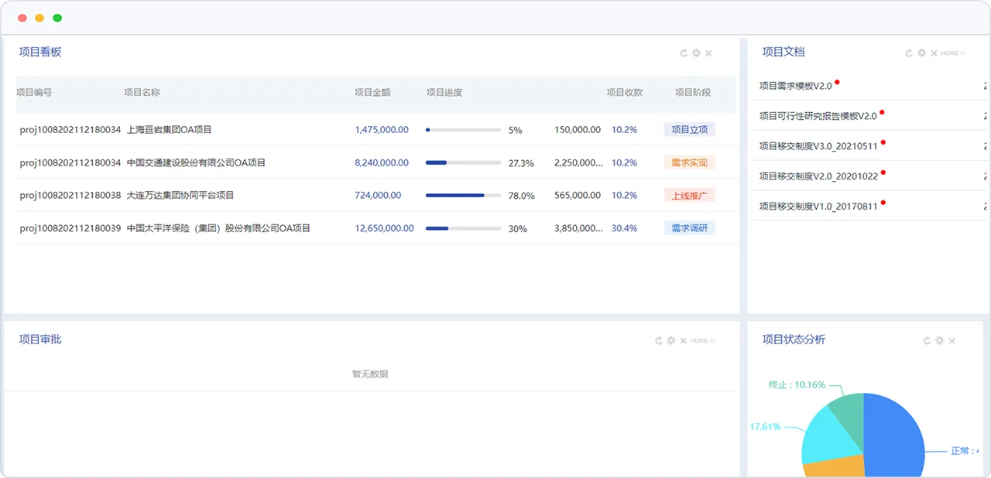Open settings gear of 项目看板 panel
This screenshot has height=478, width=991.
pos(696,53)
